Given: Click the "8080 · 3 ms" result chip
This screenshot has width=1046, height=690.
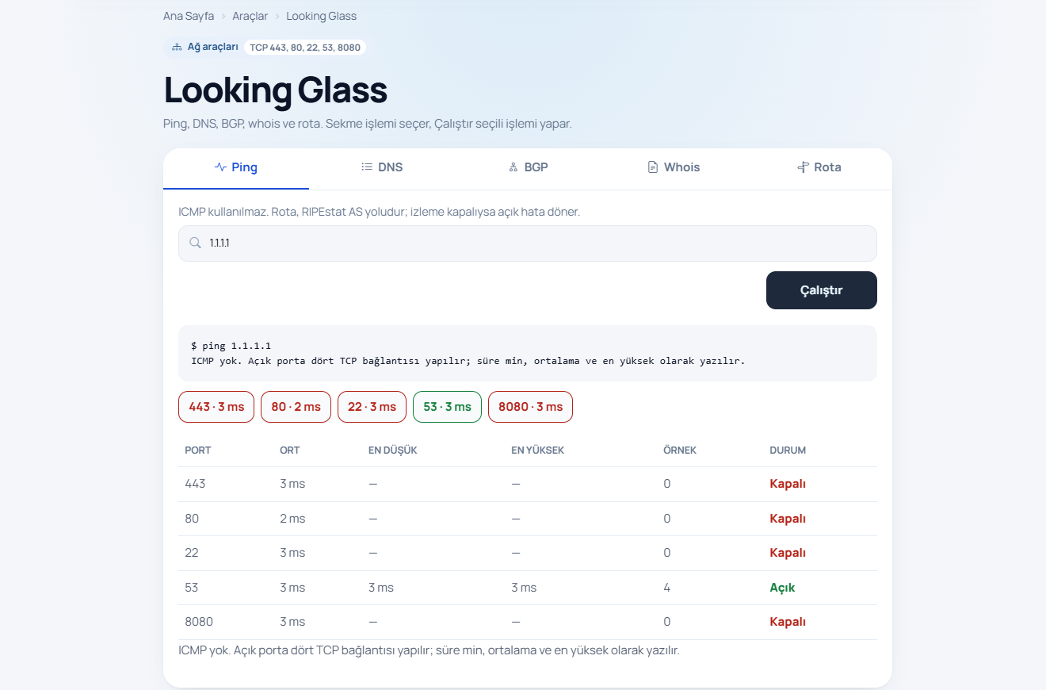Looking at the screenshot, I should click(x=530, y=407).
